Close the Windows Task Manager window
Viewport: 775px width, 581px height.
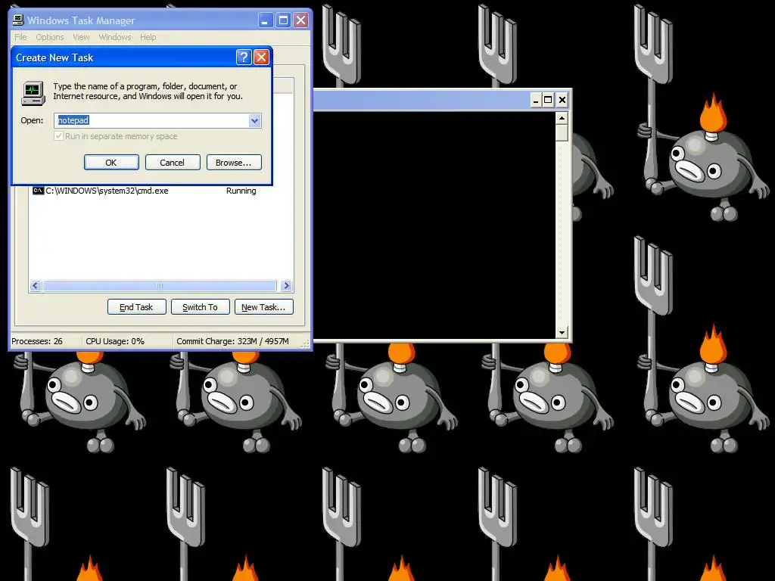tap(301, 20)
